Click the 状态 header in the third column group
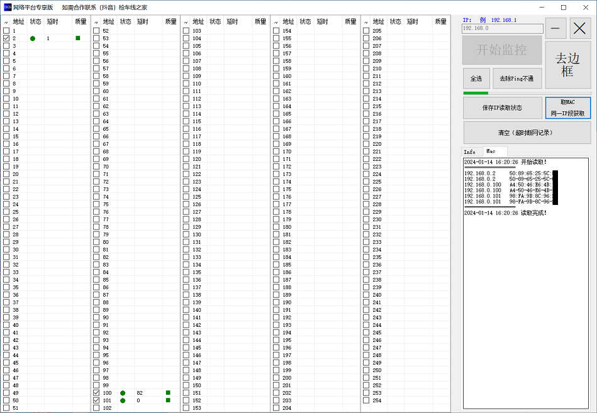Screen dimensions: 597x413 coord(216,21)
